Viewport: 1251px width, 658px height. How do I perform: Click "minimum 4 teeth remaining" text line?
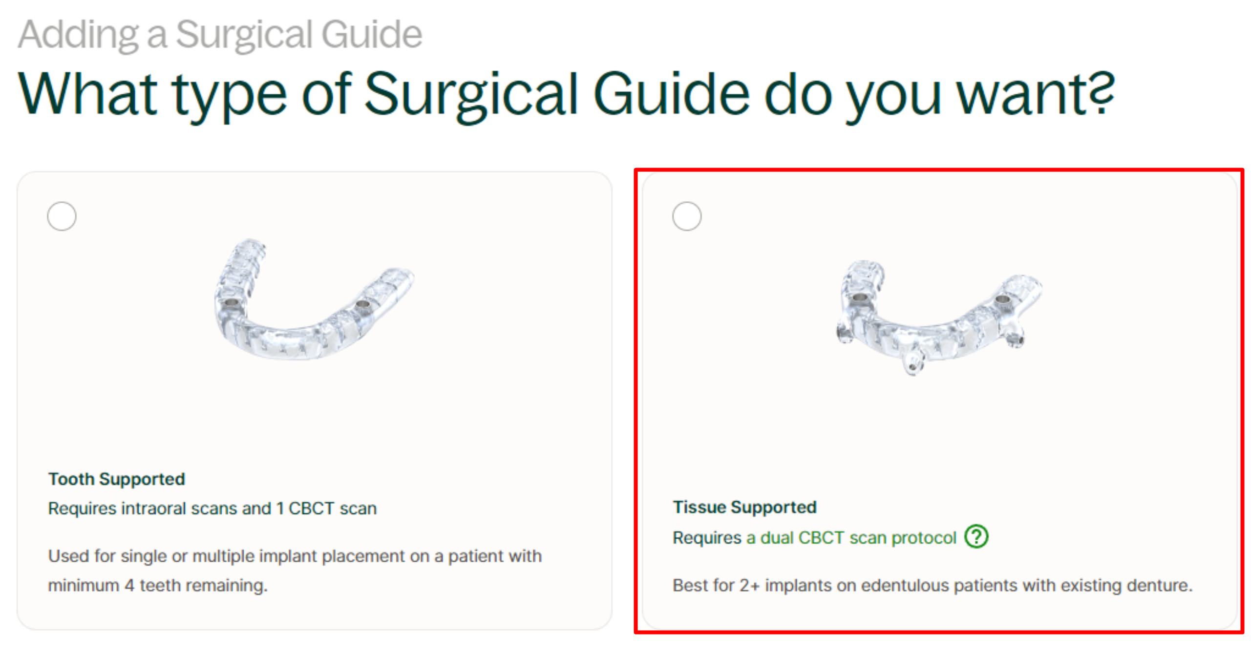pos(157,585)
